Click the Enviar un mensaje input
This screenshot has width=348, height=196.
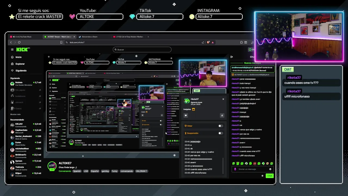[x=253, y=169]
